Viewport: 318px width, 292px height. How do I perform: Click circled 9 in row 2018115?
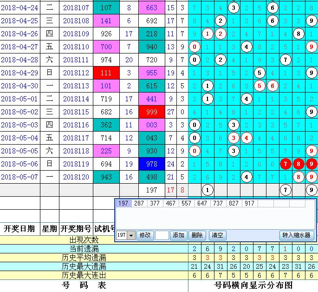(312, 112)
